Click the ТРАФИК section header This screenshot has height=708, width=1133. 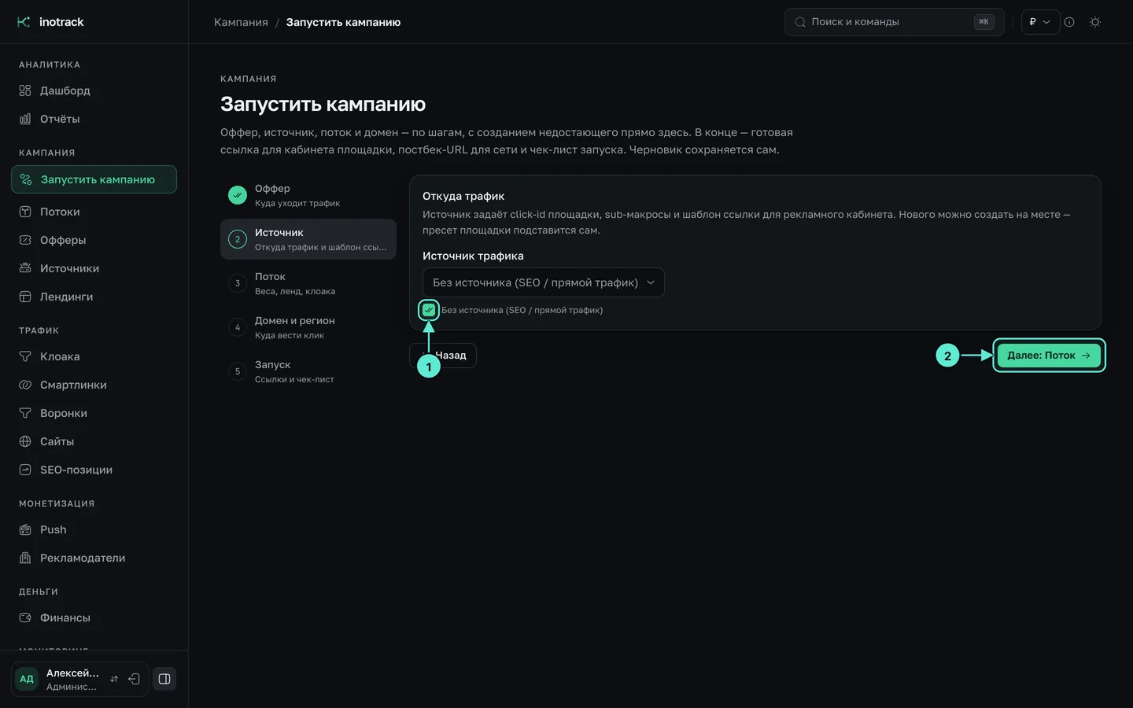pyautogui.click(x=39, y=330)
